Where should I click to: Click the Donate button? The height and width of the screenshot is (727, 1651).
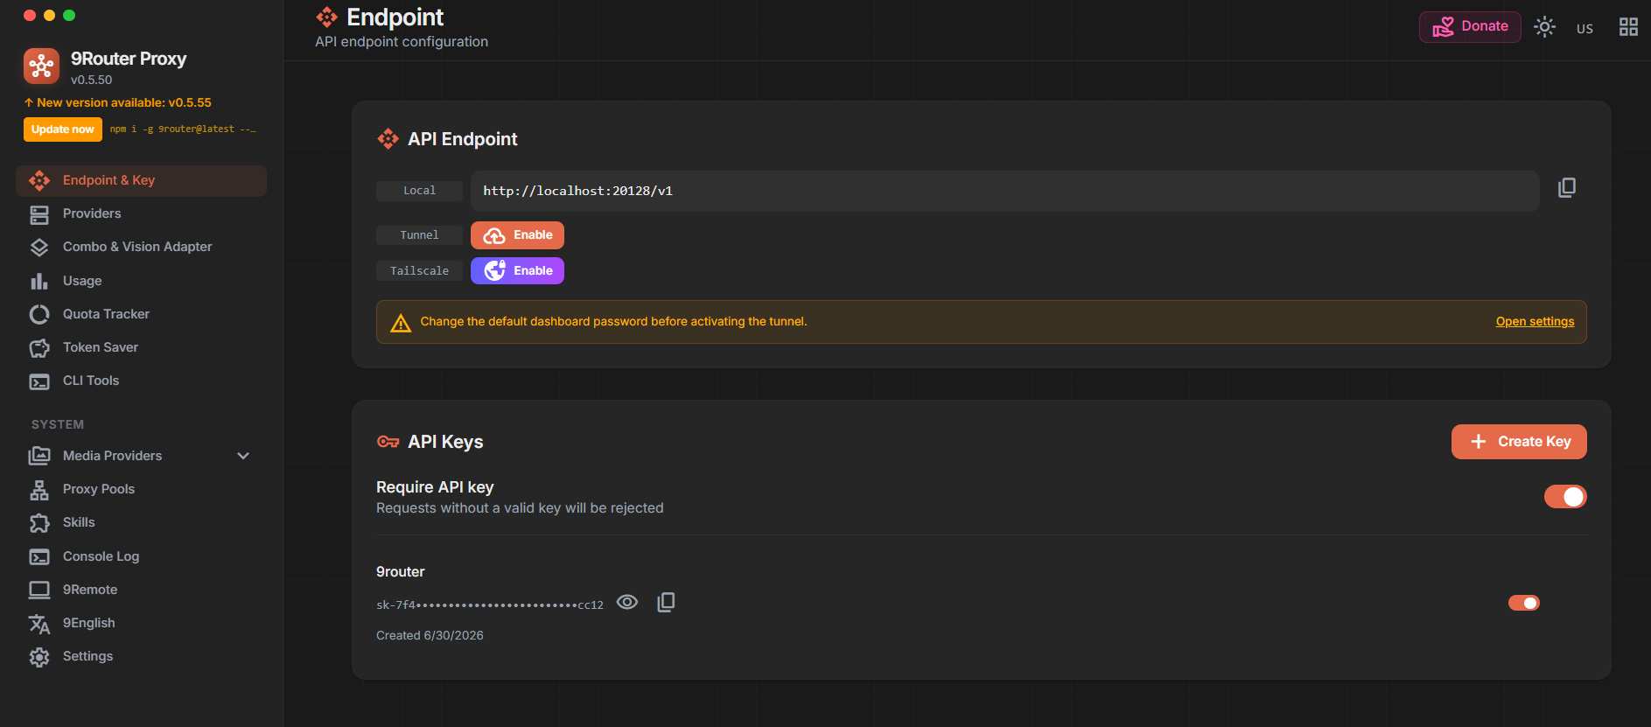(x=1470, y=27)
